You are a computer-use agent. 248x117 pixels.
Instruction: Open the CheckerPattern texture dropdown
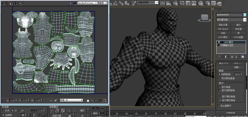click(x=92, y=3)
